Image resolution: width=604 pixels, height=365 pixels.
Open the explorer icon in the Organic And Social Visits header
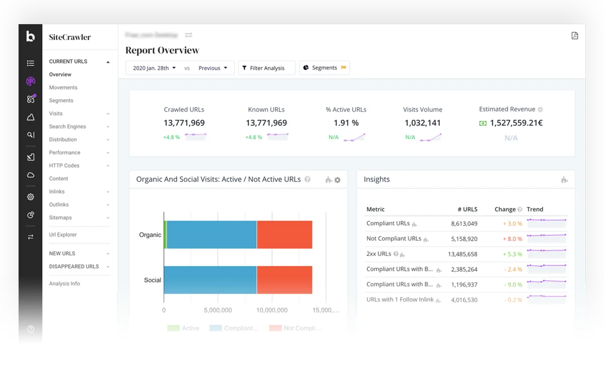click(x=329, y=180)
